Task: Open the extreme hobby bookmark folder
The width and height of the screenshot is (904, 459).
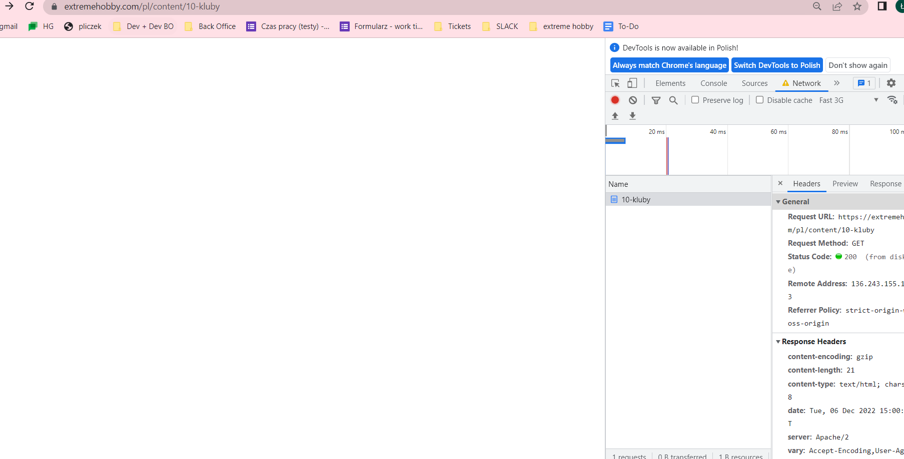Action: [561, 26]
